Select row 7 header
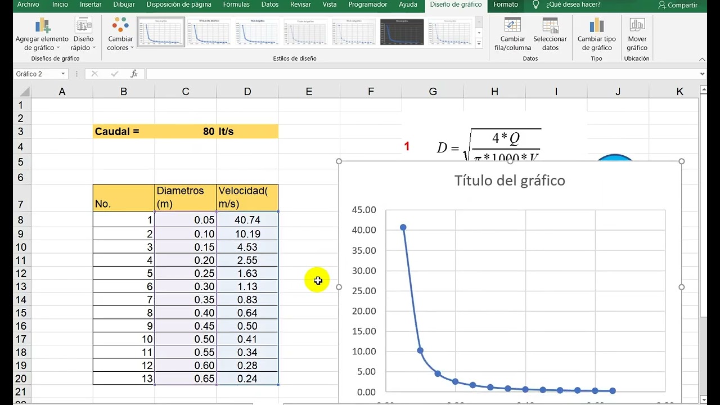The image size is (720, 405). (x=21, y=198)
